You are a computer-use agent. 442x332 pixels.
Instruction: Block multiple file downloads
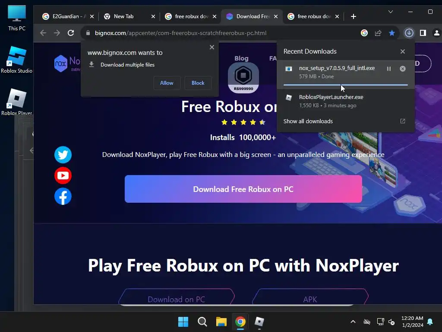pos(198,83)
